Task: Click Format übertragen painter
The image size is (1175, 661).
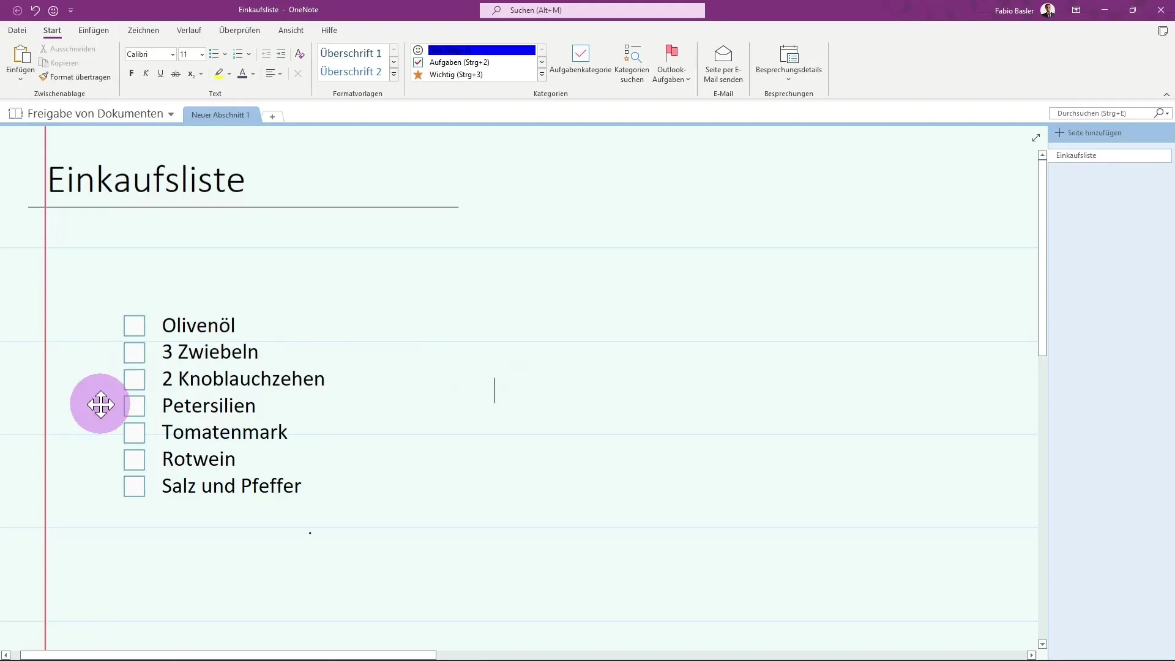Action: (75, 77)
